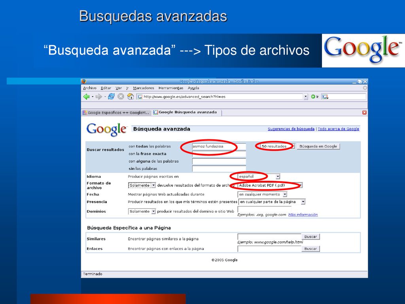Click the 'con todas las palabras' field
The height and width of the screenshot is (304, 405).
coord(219,146)
